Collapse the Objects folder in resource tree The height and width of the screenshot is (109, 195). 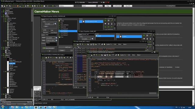point(2,55)
